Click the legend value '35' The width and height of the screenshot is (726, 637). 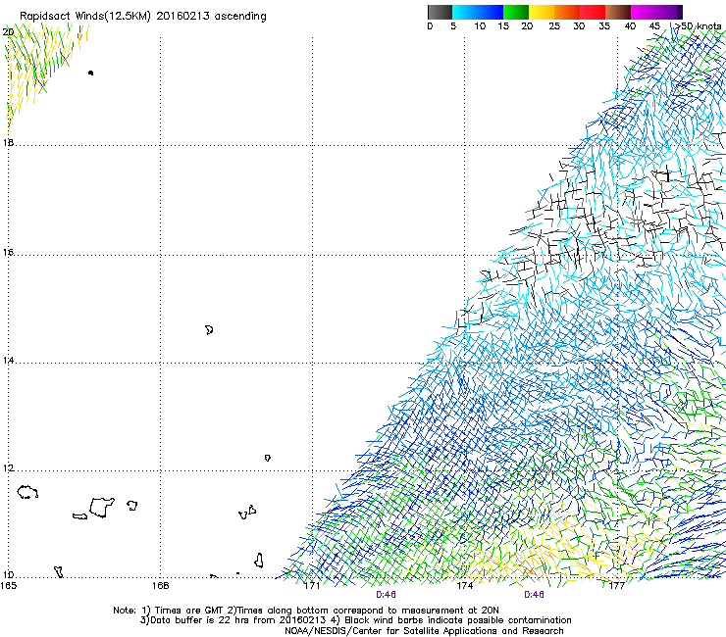point(604,26)
